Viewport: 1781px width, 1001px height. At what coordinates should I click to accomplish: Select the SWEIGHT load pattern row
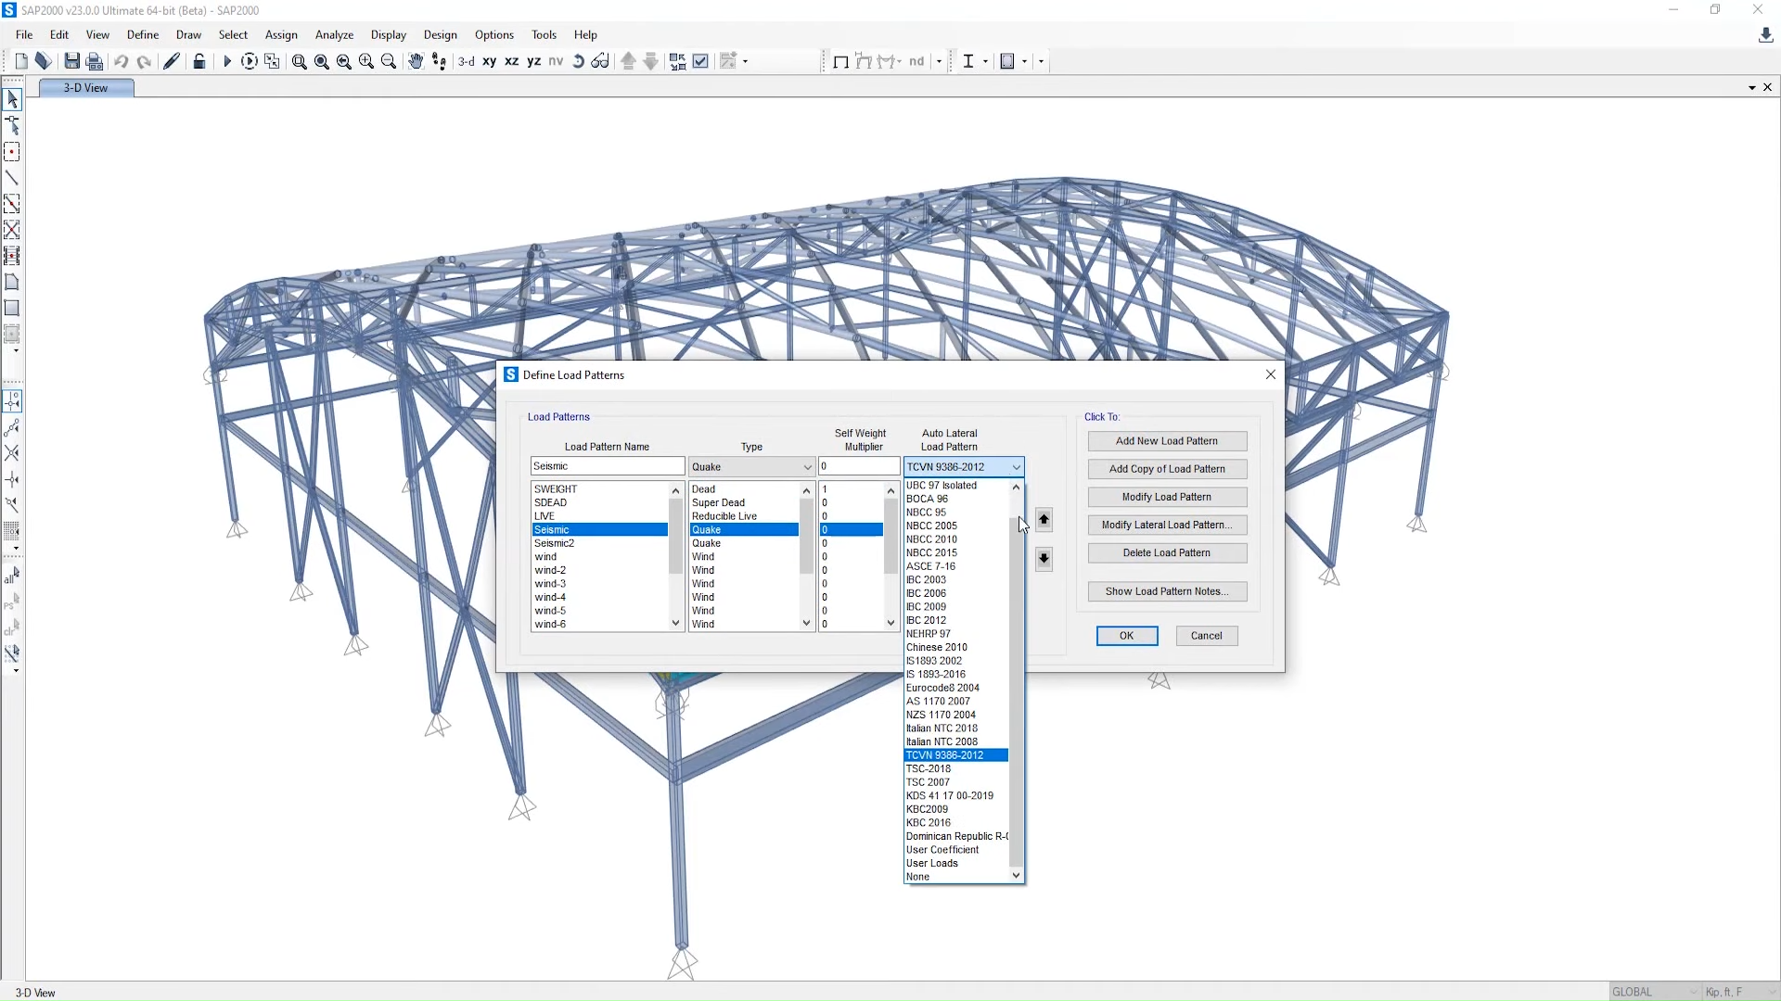tap(599, 489)
